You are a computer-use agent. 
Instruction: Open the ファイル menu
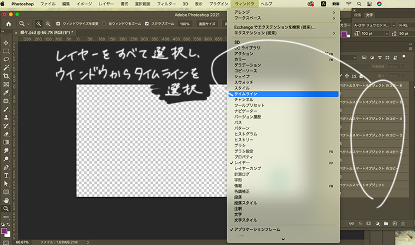tap(48, 4)
